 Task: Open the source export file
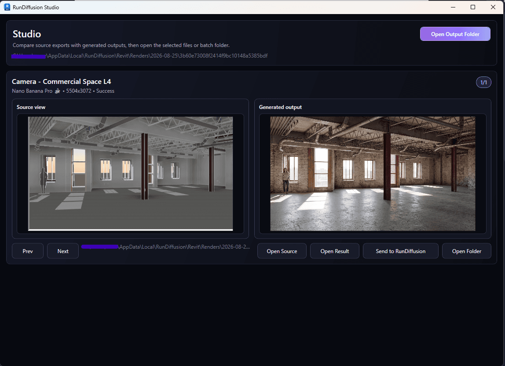(282, 251)
